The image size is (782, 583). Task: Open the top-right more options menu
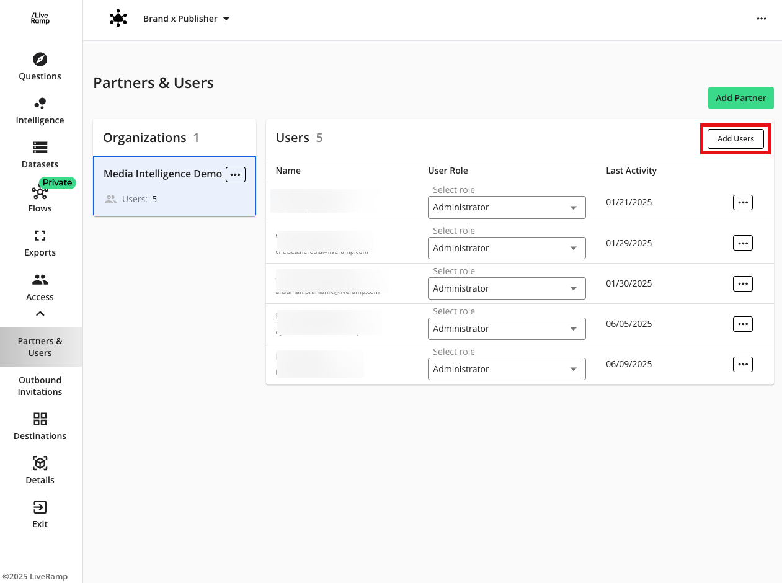pos(761,19)
